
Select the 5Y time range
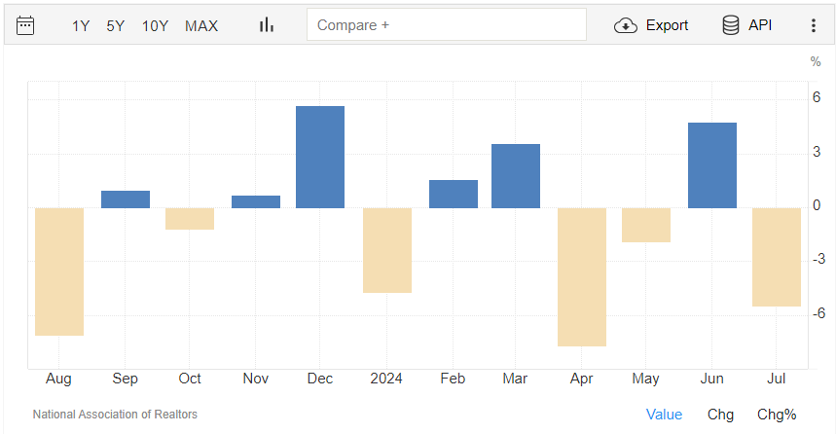click(x=115, y=26)
